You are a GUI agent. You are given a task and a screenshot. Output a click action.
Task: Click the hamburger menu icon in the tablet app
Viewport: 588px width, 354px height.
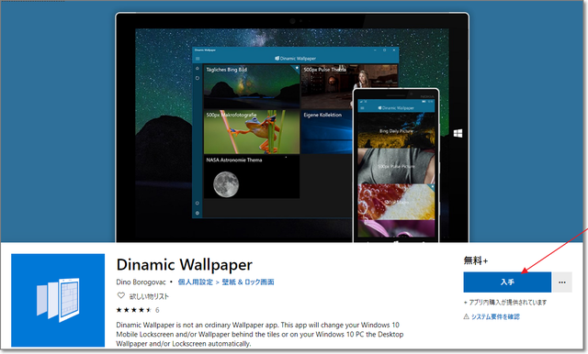click(198, 59)
